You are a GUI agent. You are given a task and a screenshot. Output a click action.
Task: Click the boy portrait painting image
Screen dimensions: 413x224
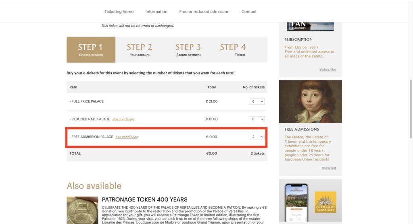tap(310, 101)
